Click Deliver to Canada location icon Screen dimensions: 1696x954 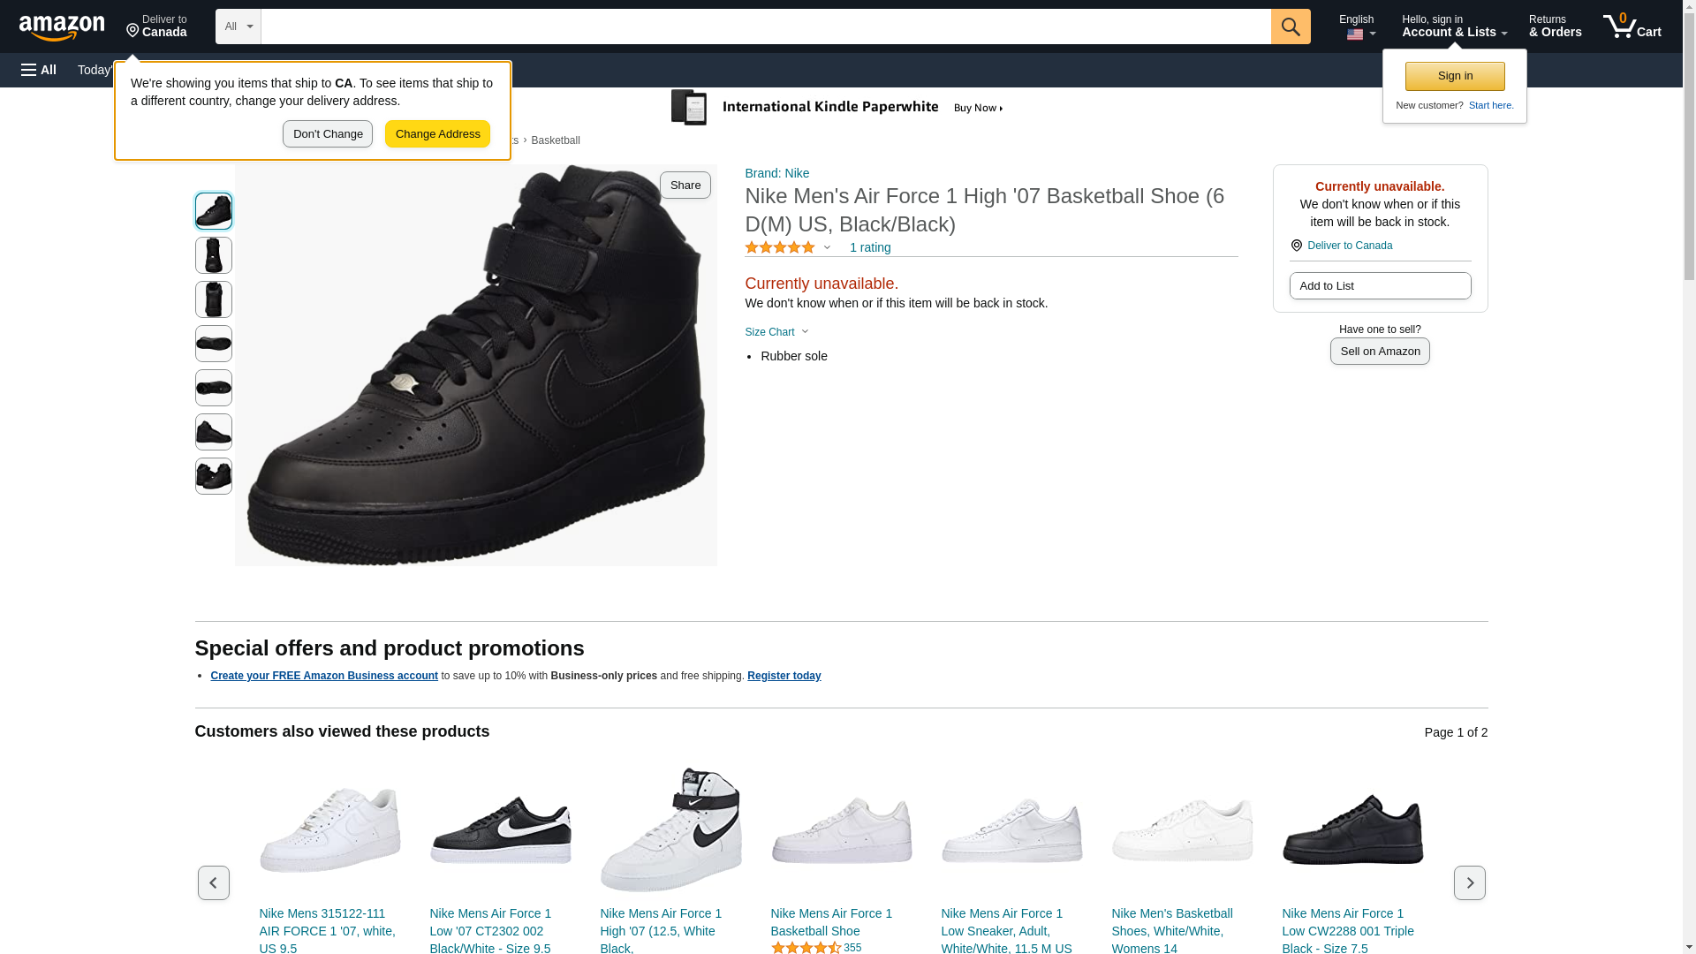tap(1297, 246)
